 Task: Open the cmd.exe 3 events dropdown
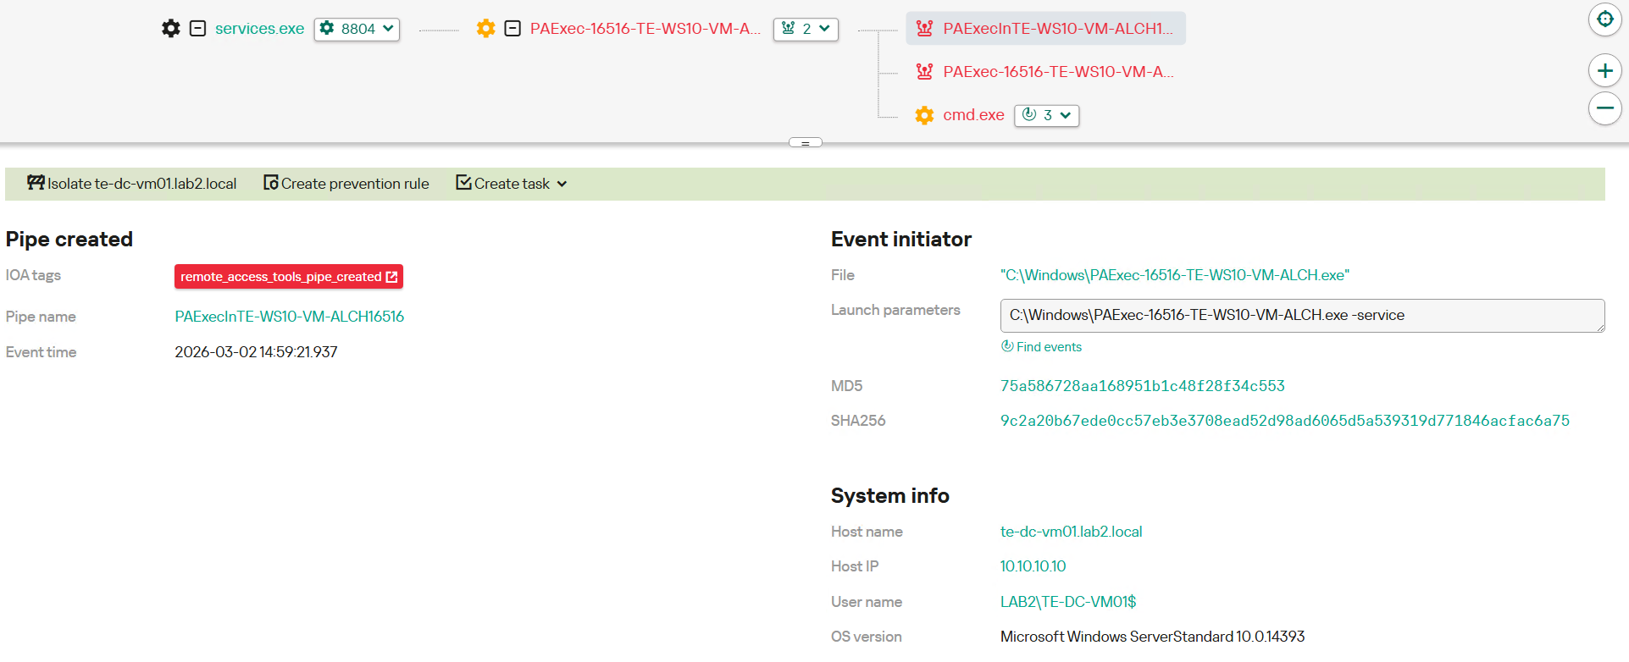pos(1046,115)
